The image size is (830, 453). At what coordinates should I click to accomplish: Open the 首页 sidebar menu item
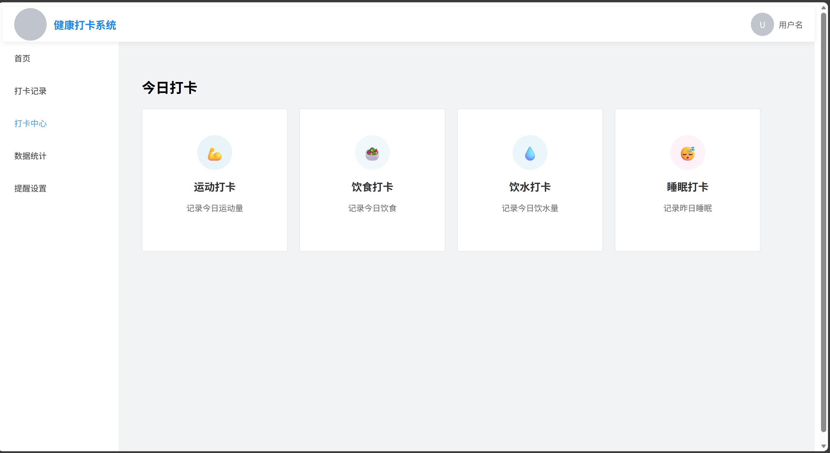pyautogui.click(x=22, y=58)
